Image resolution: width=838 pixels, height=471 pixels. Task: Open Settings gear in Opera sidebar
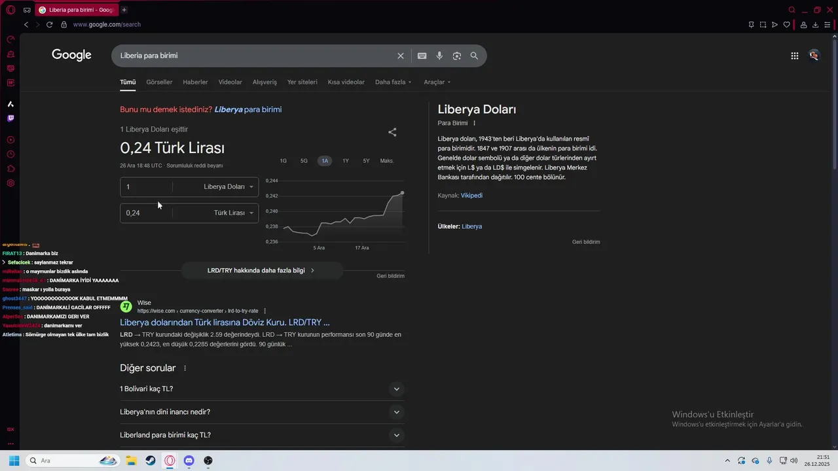pyautogui.click(x=10, y=183)
